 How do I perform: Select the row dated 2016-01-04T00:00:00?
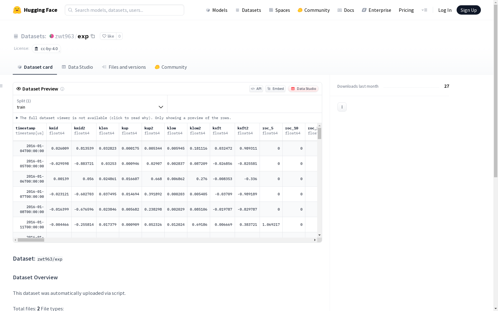[165, 148]
